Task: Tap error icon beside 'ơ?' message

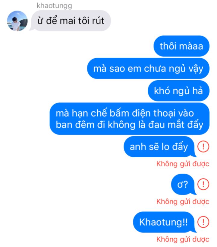Action: point(203,184)
